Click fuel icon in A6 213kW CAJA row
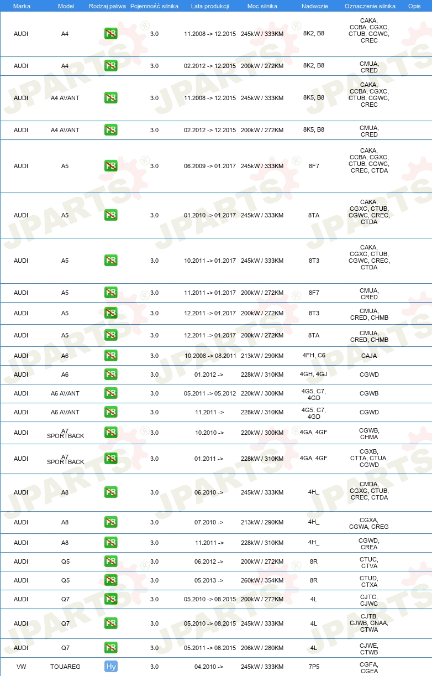The width and height of the screenshot is (432, 676). [110, 356]
